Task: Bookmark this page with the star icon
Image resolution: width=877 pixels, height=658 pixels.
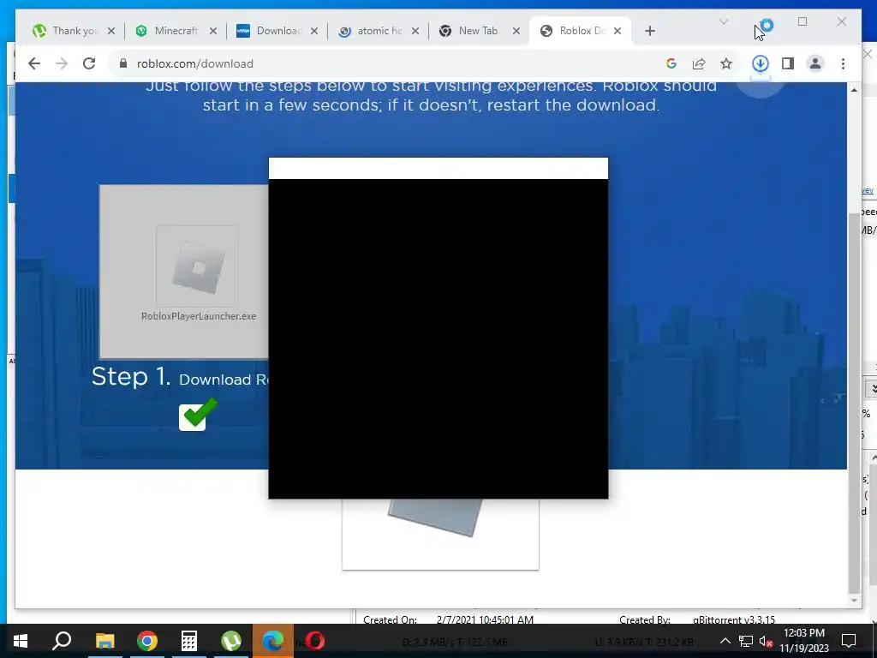Action: (726, 63)
